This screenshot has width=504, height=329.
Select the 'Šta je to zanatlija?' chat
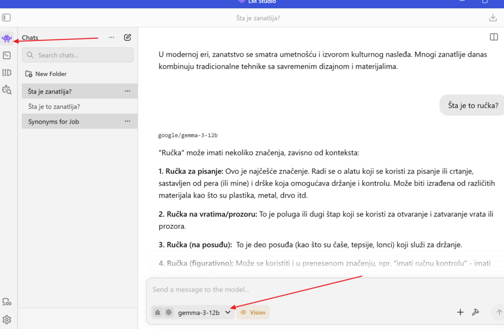click(x=54, y=106)
